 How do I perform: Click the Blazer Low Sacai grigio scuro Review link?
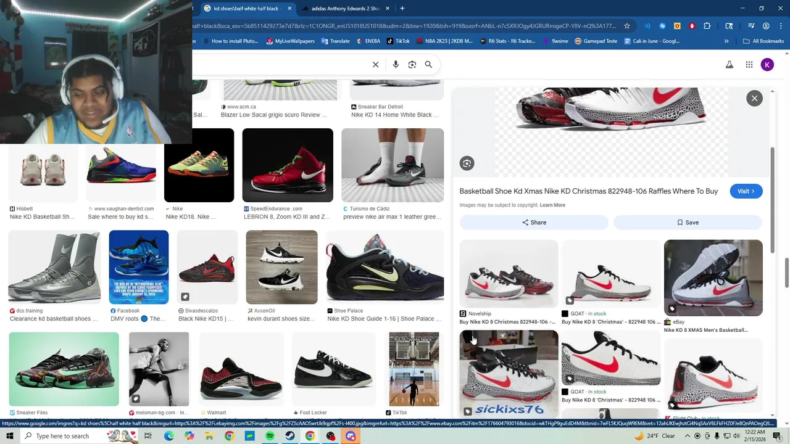tap(274, 115)
